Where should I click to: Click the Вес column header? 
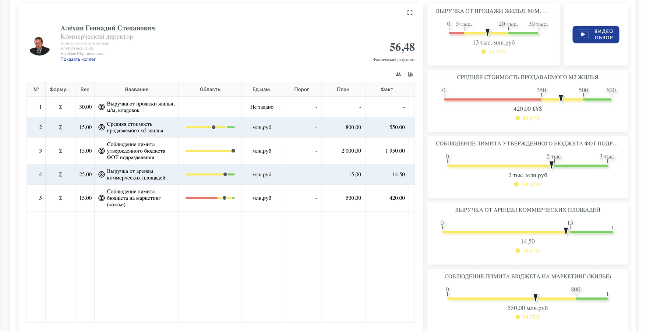tap(85, 89)
